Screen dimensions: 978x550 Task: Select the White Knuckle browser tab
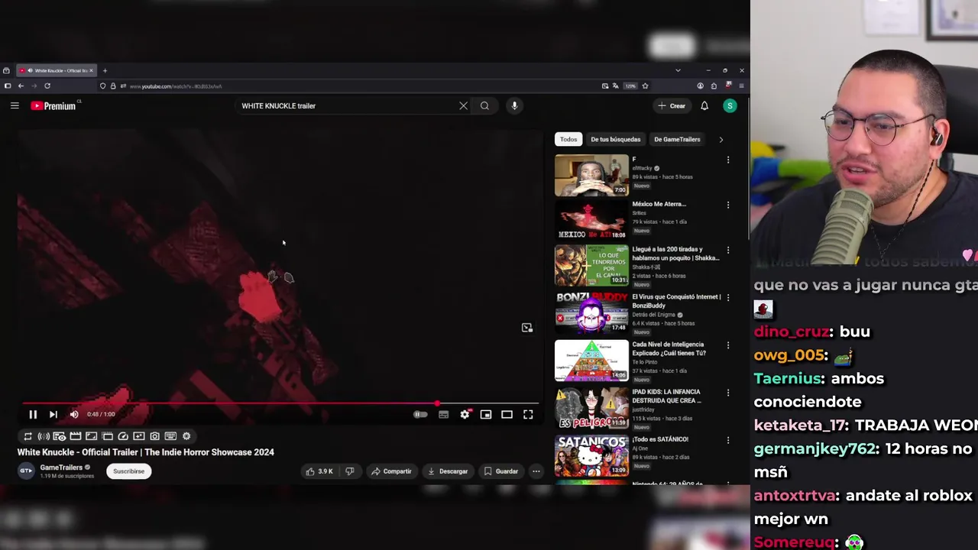click(x=56, y=70)
